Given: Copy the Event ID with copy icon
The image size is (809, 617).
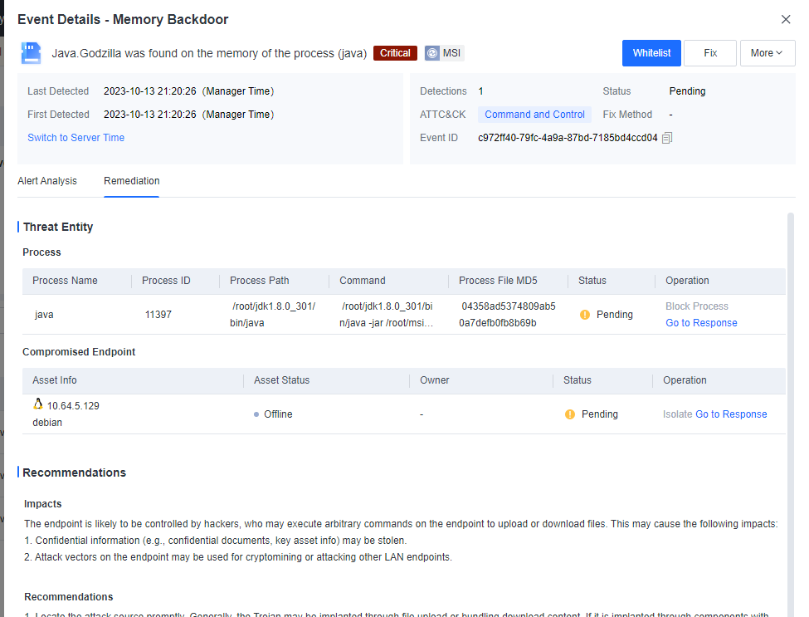Looking at the screenshot, I should 667,138.
